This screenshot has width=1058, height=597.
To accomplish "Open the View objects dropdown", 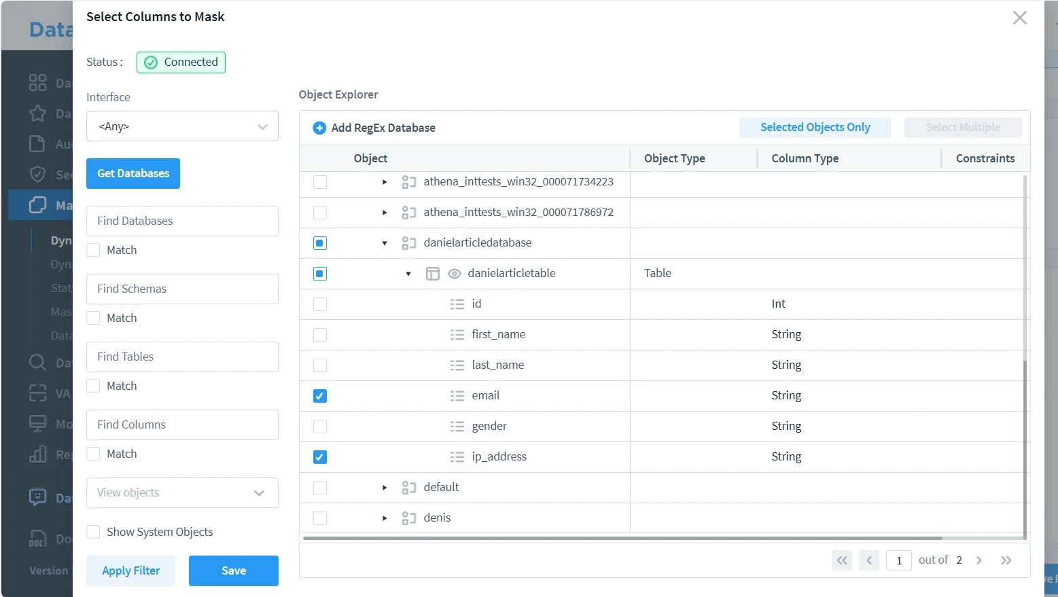I will (x=182, y=493).
